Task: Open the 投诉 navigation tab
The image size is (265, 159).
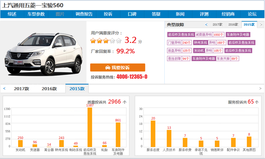Action: click(108, 14)
